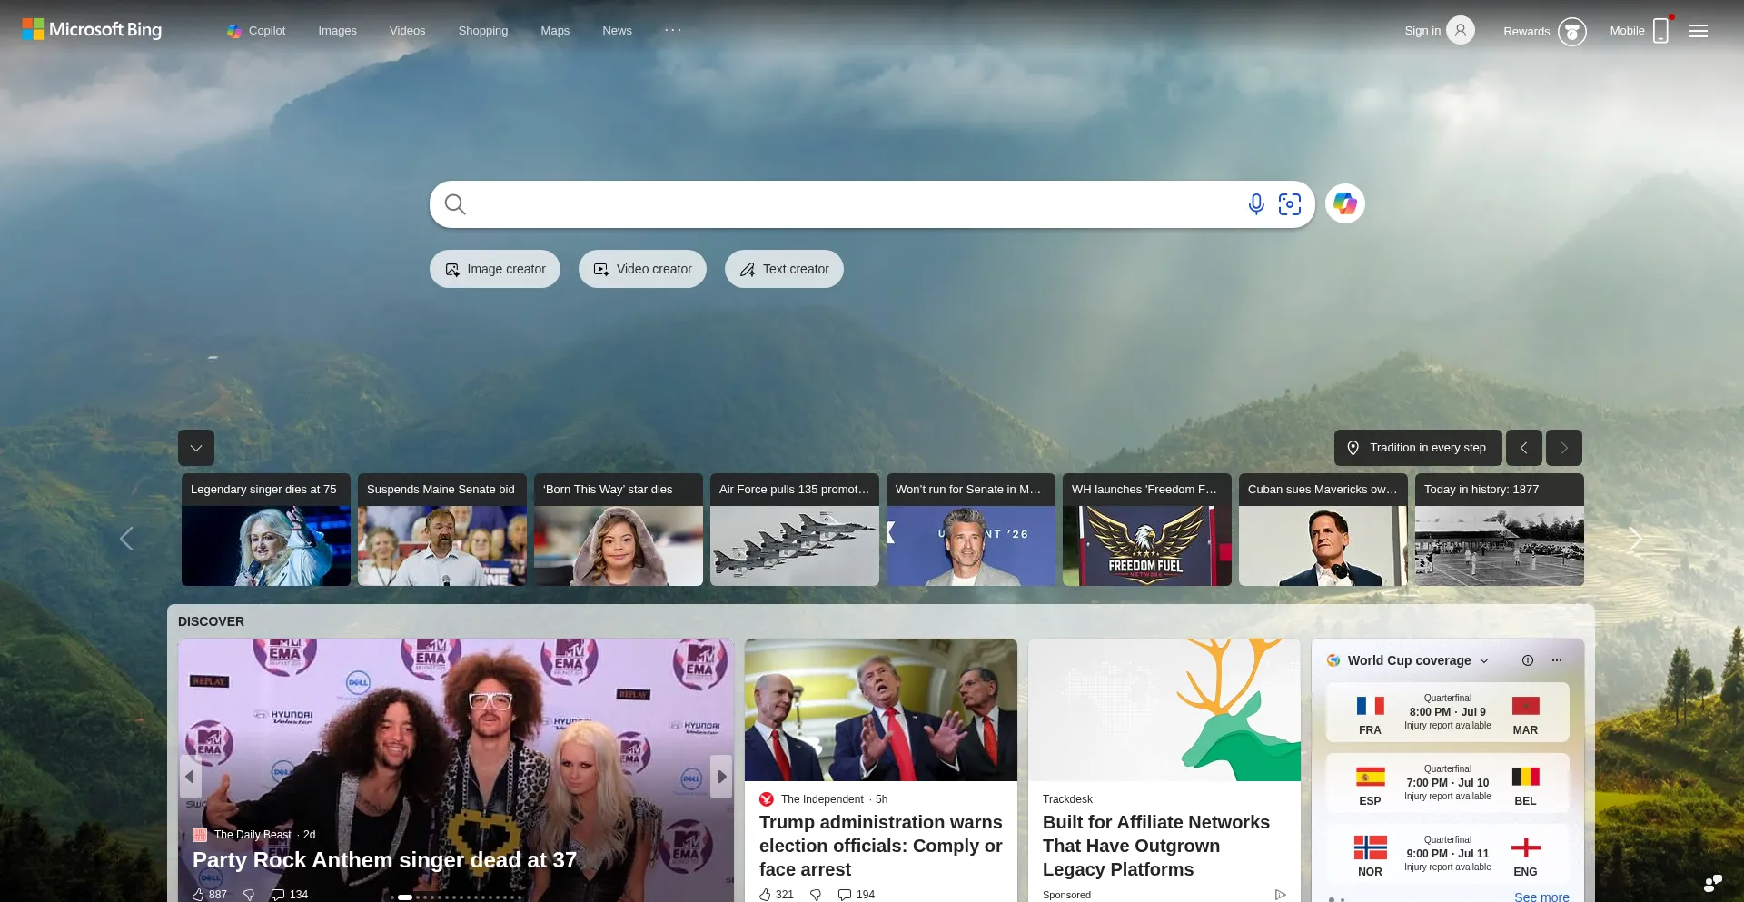The height and width of the screenshot is (902, 1744).
Task: Open the 'Born This Way' star dies story
Action: click(619, 530)
